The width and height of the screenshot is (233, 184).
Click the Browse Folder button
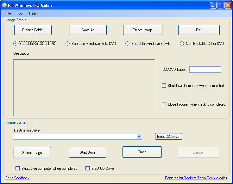pos(33,30)
